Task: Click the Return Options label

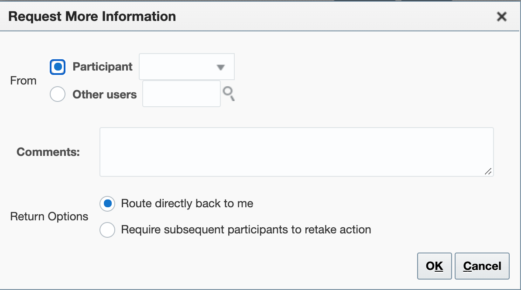Action: click(x=49, y=216)
